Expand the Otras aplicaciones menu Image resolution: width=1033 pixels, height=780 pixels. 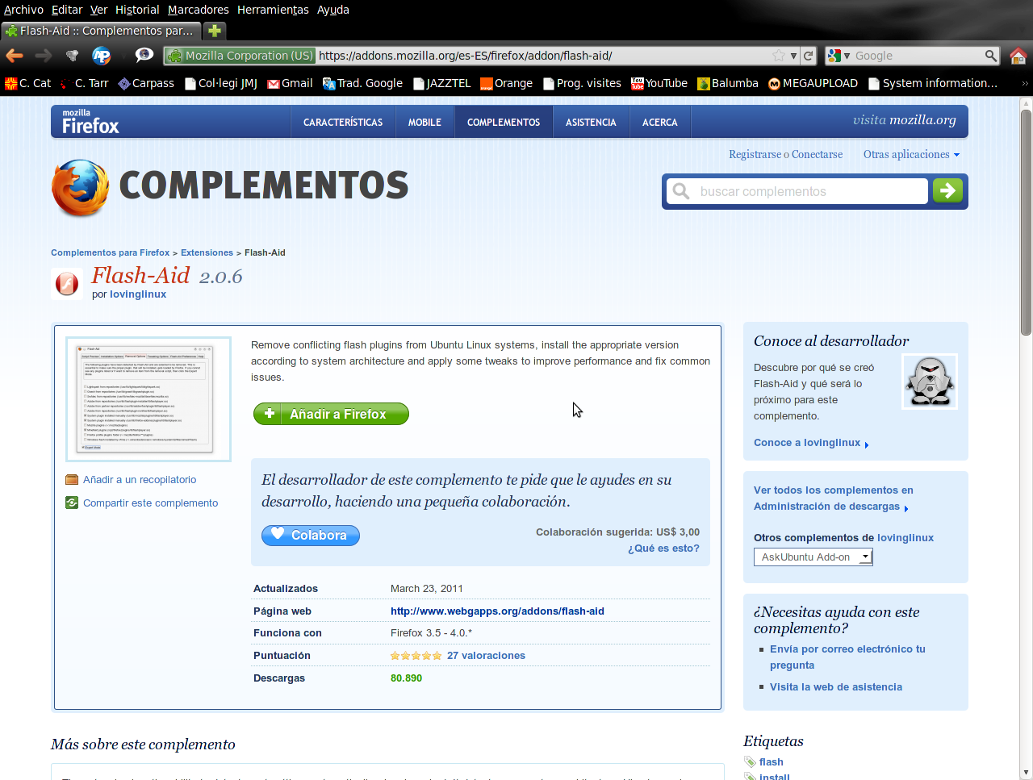pyautogui.click(x=911, y=154)
